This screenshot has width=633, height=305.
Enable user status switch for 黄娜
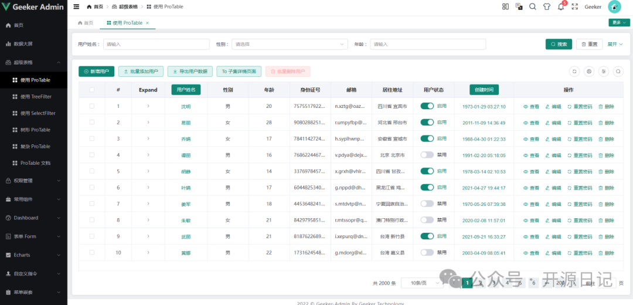click(x=427, y=252)
